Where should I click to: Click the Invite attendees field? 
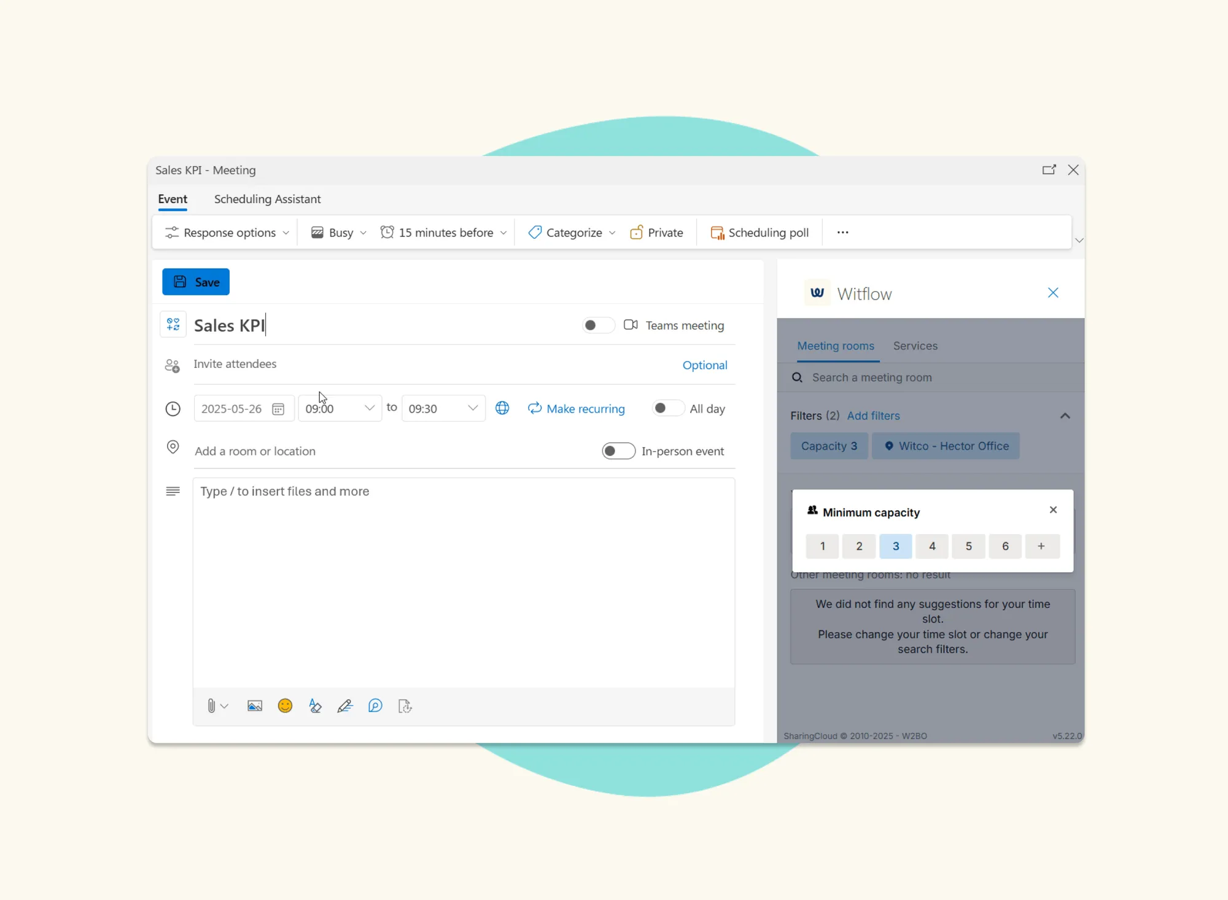[430, 364]
